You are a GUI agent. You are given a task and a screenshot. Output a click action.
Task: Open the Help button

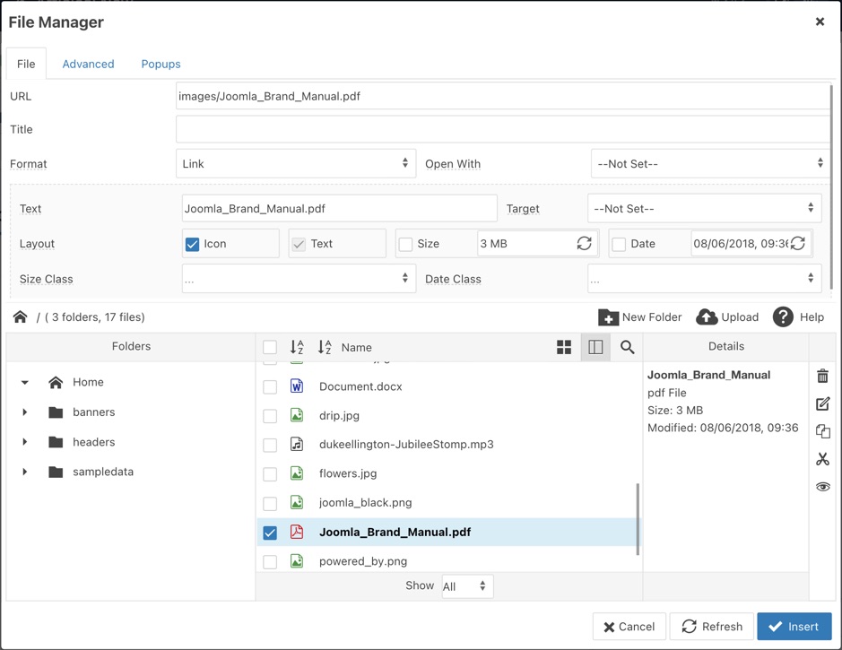coord(798,317)
